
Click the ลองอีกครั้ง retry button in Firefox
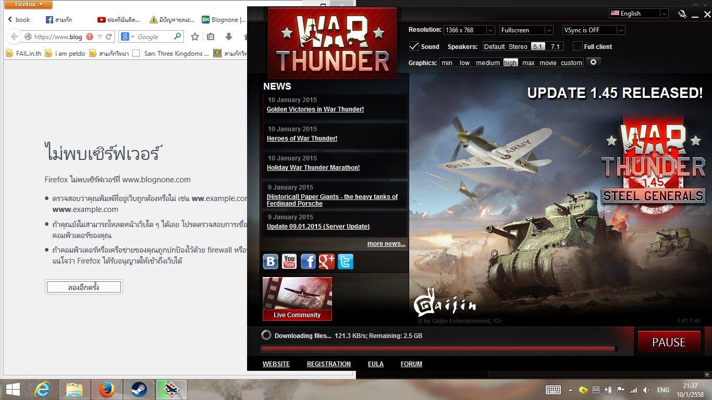point(83,287)
